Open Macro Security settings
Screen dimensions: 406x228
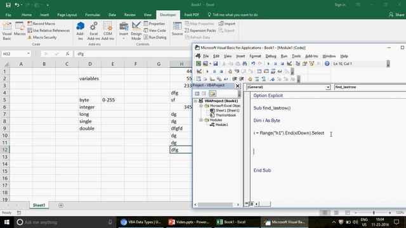pyautogui.click(x=42, y=37)
